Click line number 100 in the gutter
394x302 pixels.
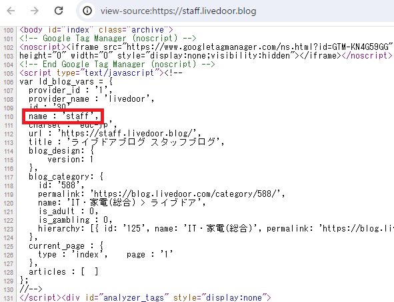point(9,31)
